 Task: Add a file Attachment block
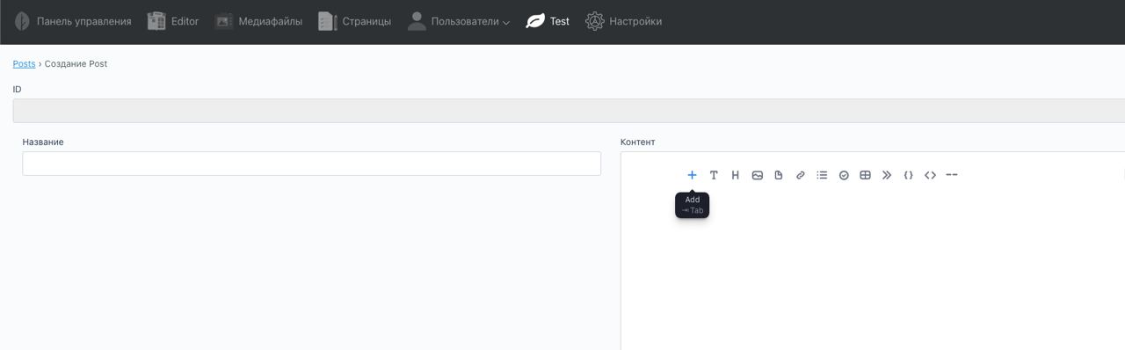tap(779, 175)
